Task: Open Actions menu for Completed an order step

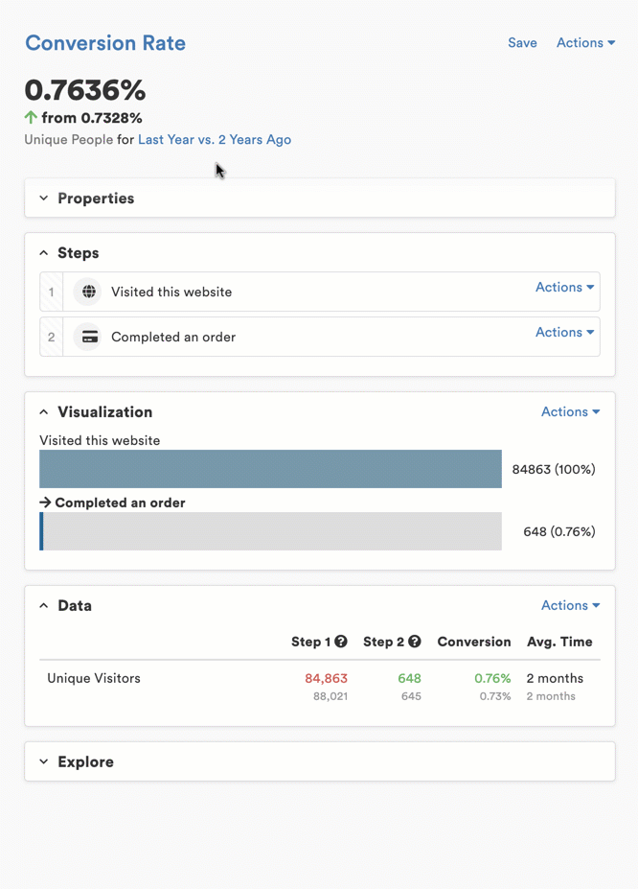Action: [564, 333]
